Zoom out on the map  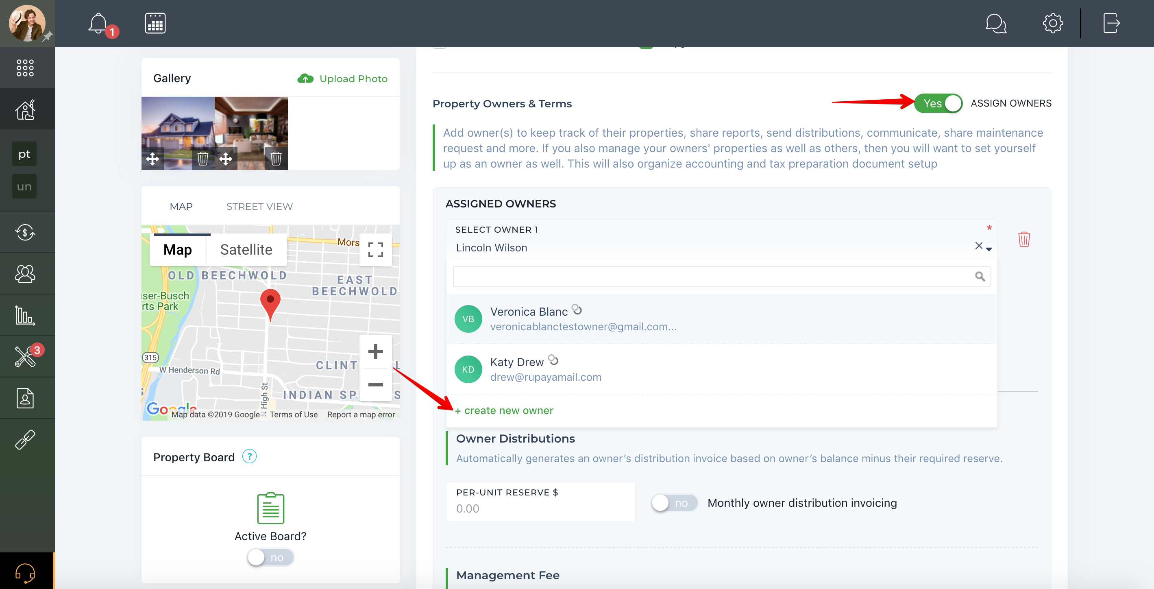(375, 384)
